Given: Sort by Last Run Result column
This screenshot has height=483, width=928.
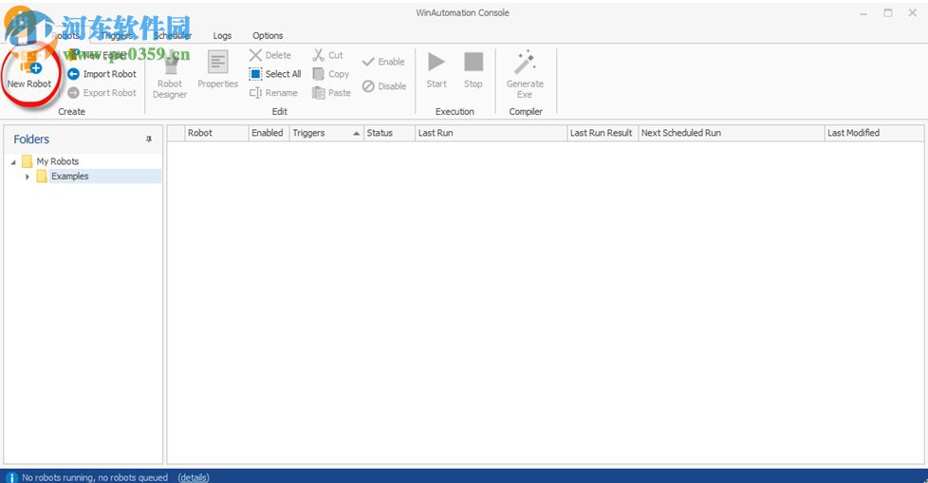Looking at the screenshot, I should [602, 133].
